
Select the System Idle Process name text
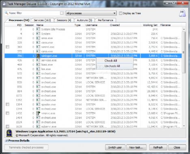tap(53, 29)
